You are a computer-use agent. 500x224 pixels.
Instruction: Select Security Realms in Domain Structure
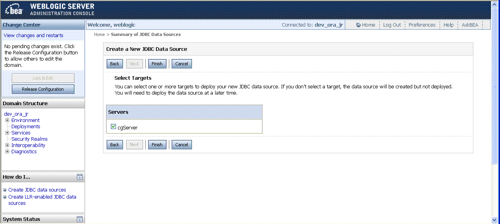[x=29, y=139]
